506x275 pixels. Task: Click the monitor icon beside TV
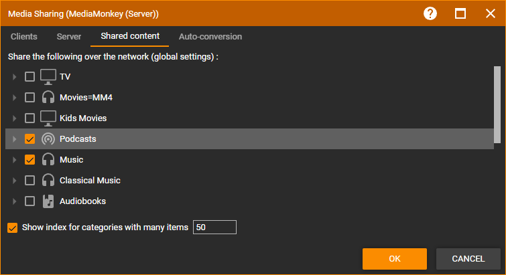click(48, 77)
